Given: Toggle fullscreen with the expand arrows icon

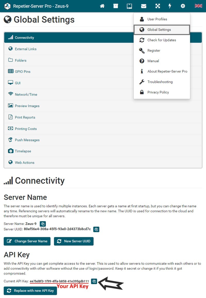Looking at the screenshot, I should 157,6.
